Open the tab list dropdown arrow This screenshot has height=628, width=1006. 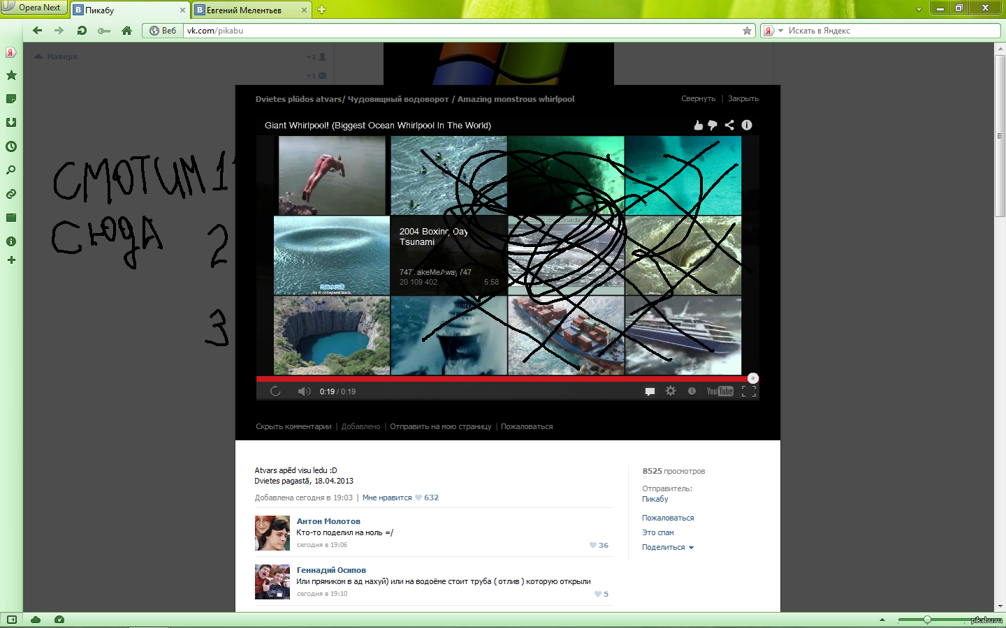[919, 10]
